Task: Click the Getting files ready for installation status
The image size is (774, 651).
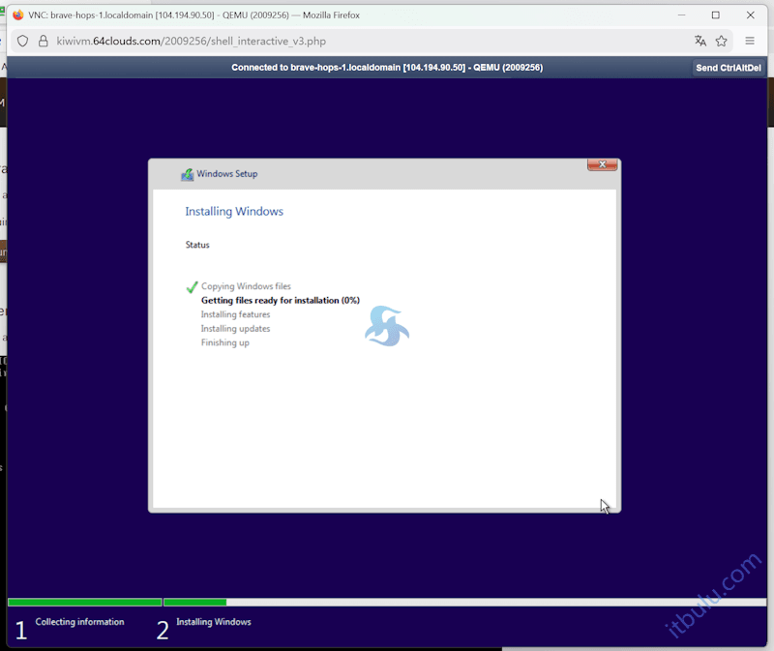Action: pos(280,301)
